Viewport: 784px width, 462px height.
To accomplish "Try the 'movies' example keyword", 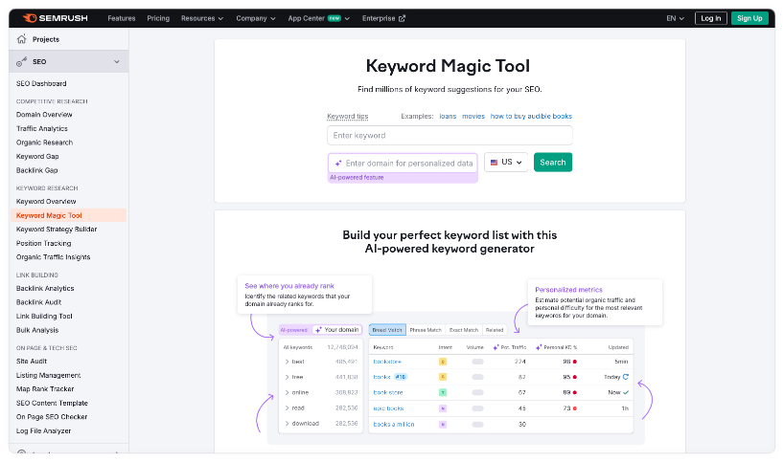I will coord(473,117).
